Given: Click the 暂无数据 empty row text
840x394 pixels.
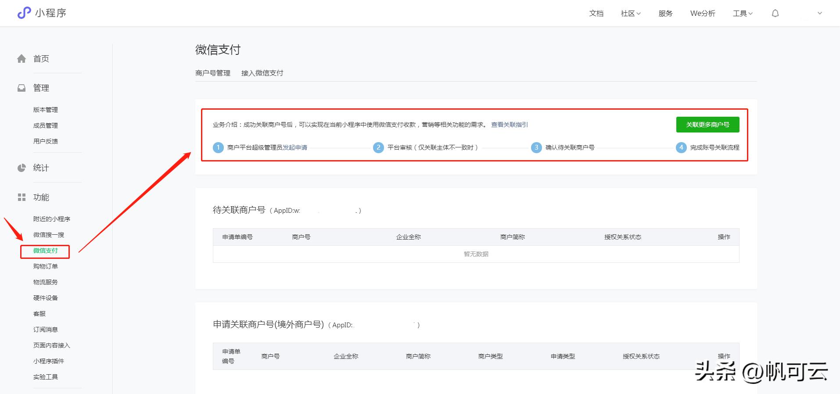Looking at the screenshot, I should pos(476,254).
